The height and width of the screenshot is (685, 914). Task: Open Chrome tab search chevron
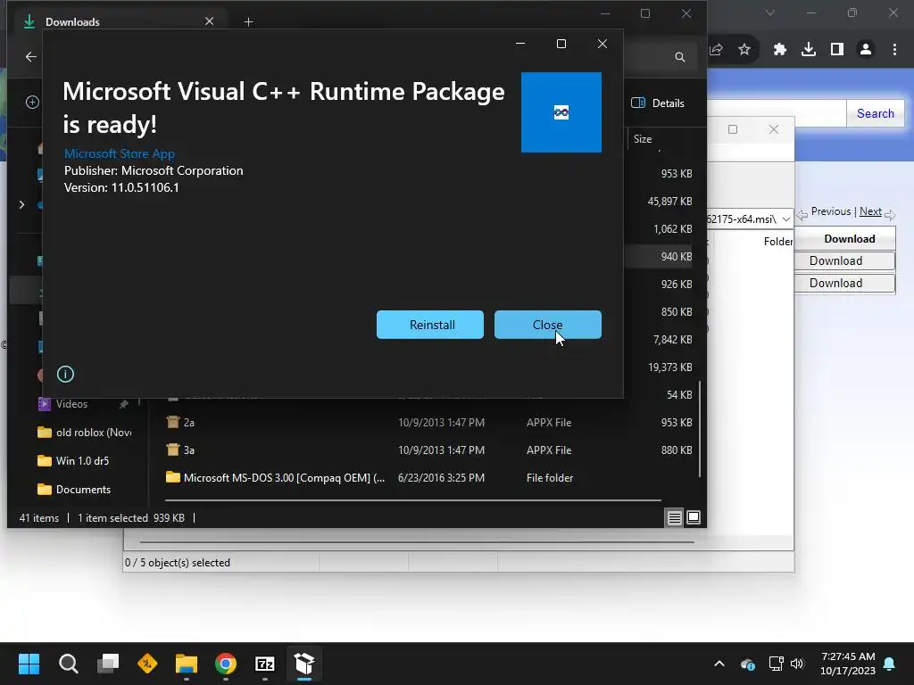770,12
